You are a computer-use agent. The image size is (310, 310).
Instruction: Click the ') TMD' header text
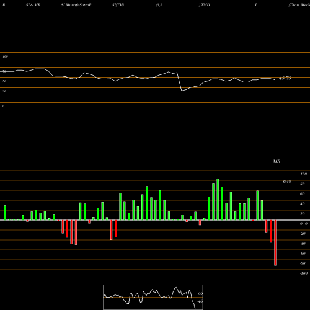[x=205, y=5]
